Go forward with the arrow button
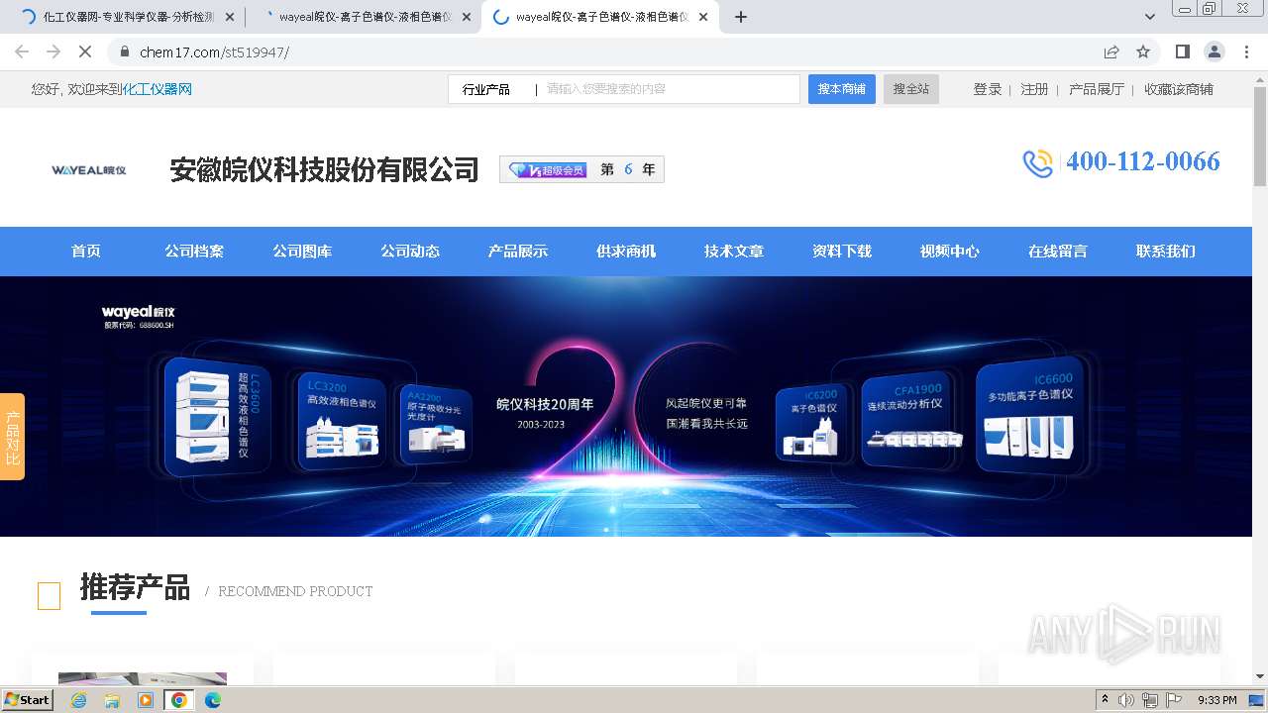 [53, 51]
